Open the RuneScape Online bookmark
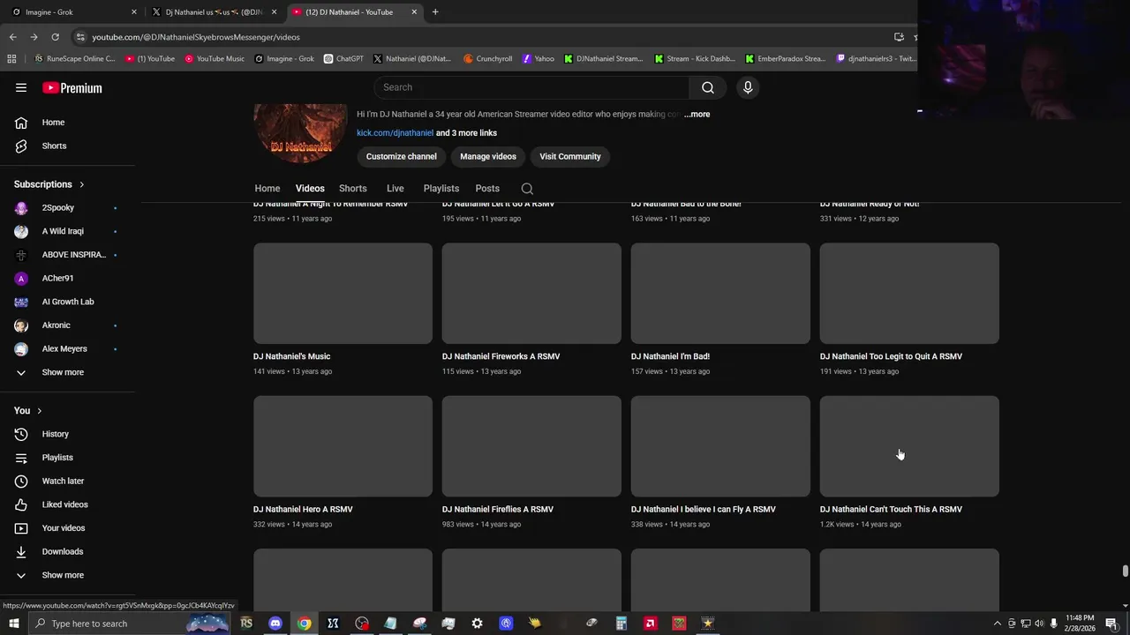The height and width of the screenshot is (635, 1130). pos(74,59)
